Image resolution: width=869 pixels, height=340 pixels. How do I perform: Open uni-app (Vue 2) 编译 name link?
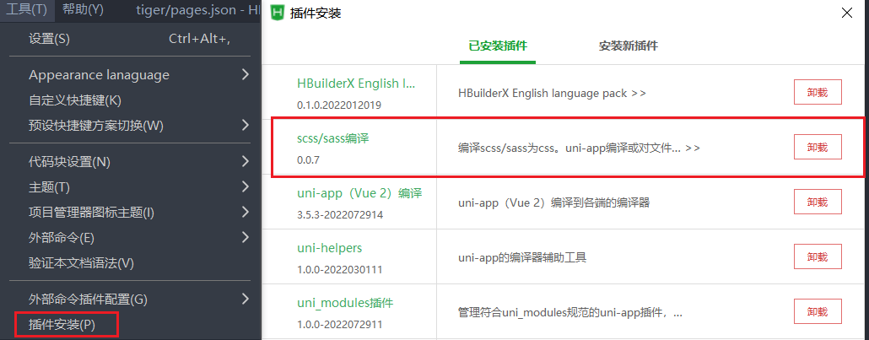pos(359,193)
